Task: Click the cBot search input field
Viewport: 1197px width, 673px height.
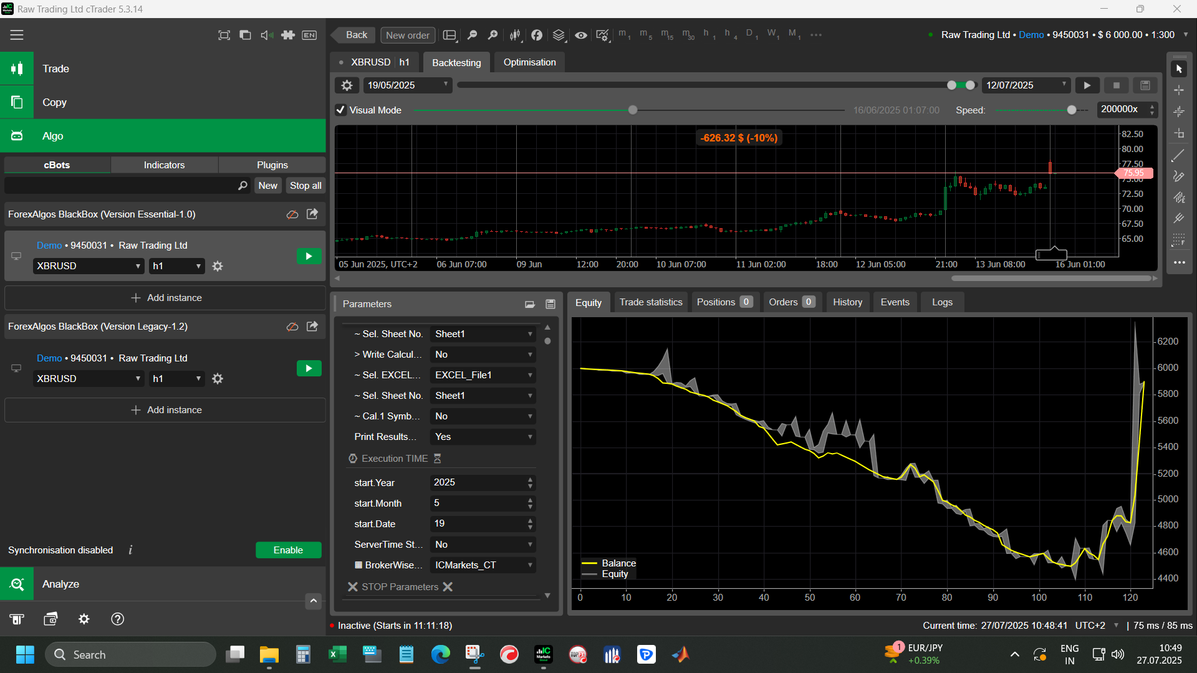Action: (127, 186)
